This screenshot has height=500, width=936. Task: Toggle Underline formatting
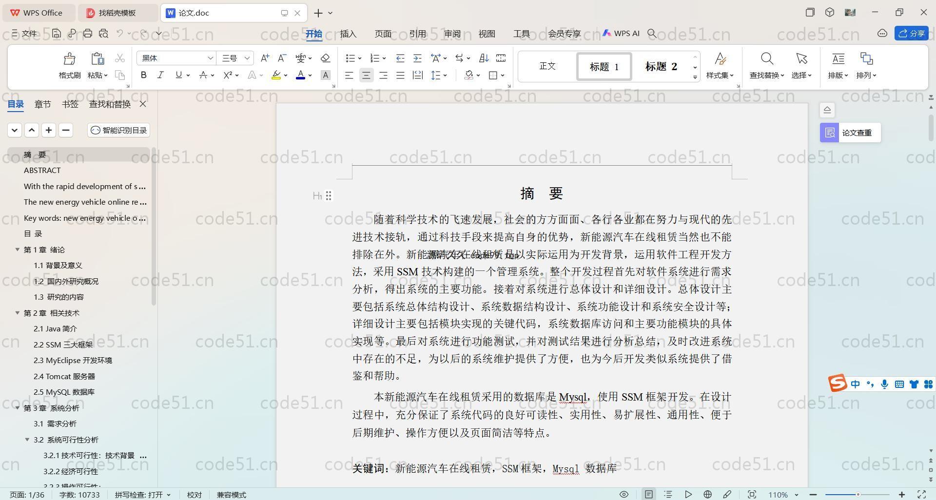pos(178,75)
